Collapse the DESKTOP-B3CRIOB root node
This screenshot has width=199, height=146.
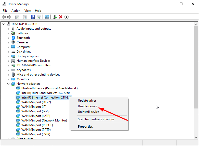[x=3, y=24]
